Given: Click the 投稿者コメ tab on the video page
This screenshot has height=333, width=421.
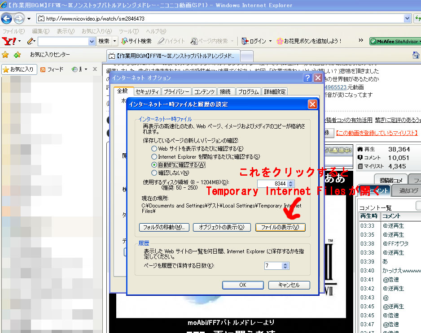Looking at the screenshot, I should pos(390,180).
